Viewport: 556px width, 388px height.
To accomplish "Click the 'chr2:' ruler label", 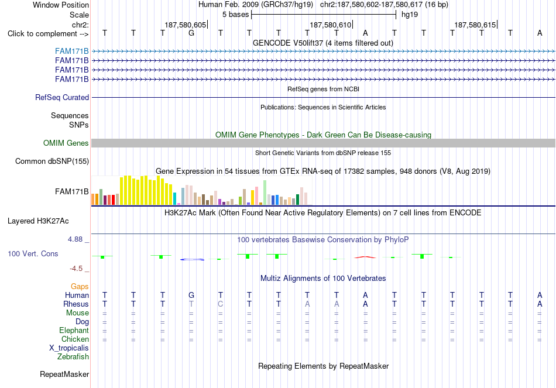I will [80, 25].
